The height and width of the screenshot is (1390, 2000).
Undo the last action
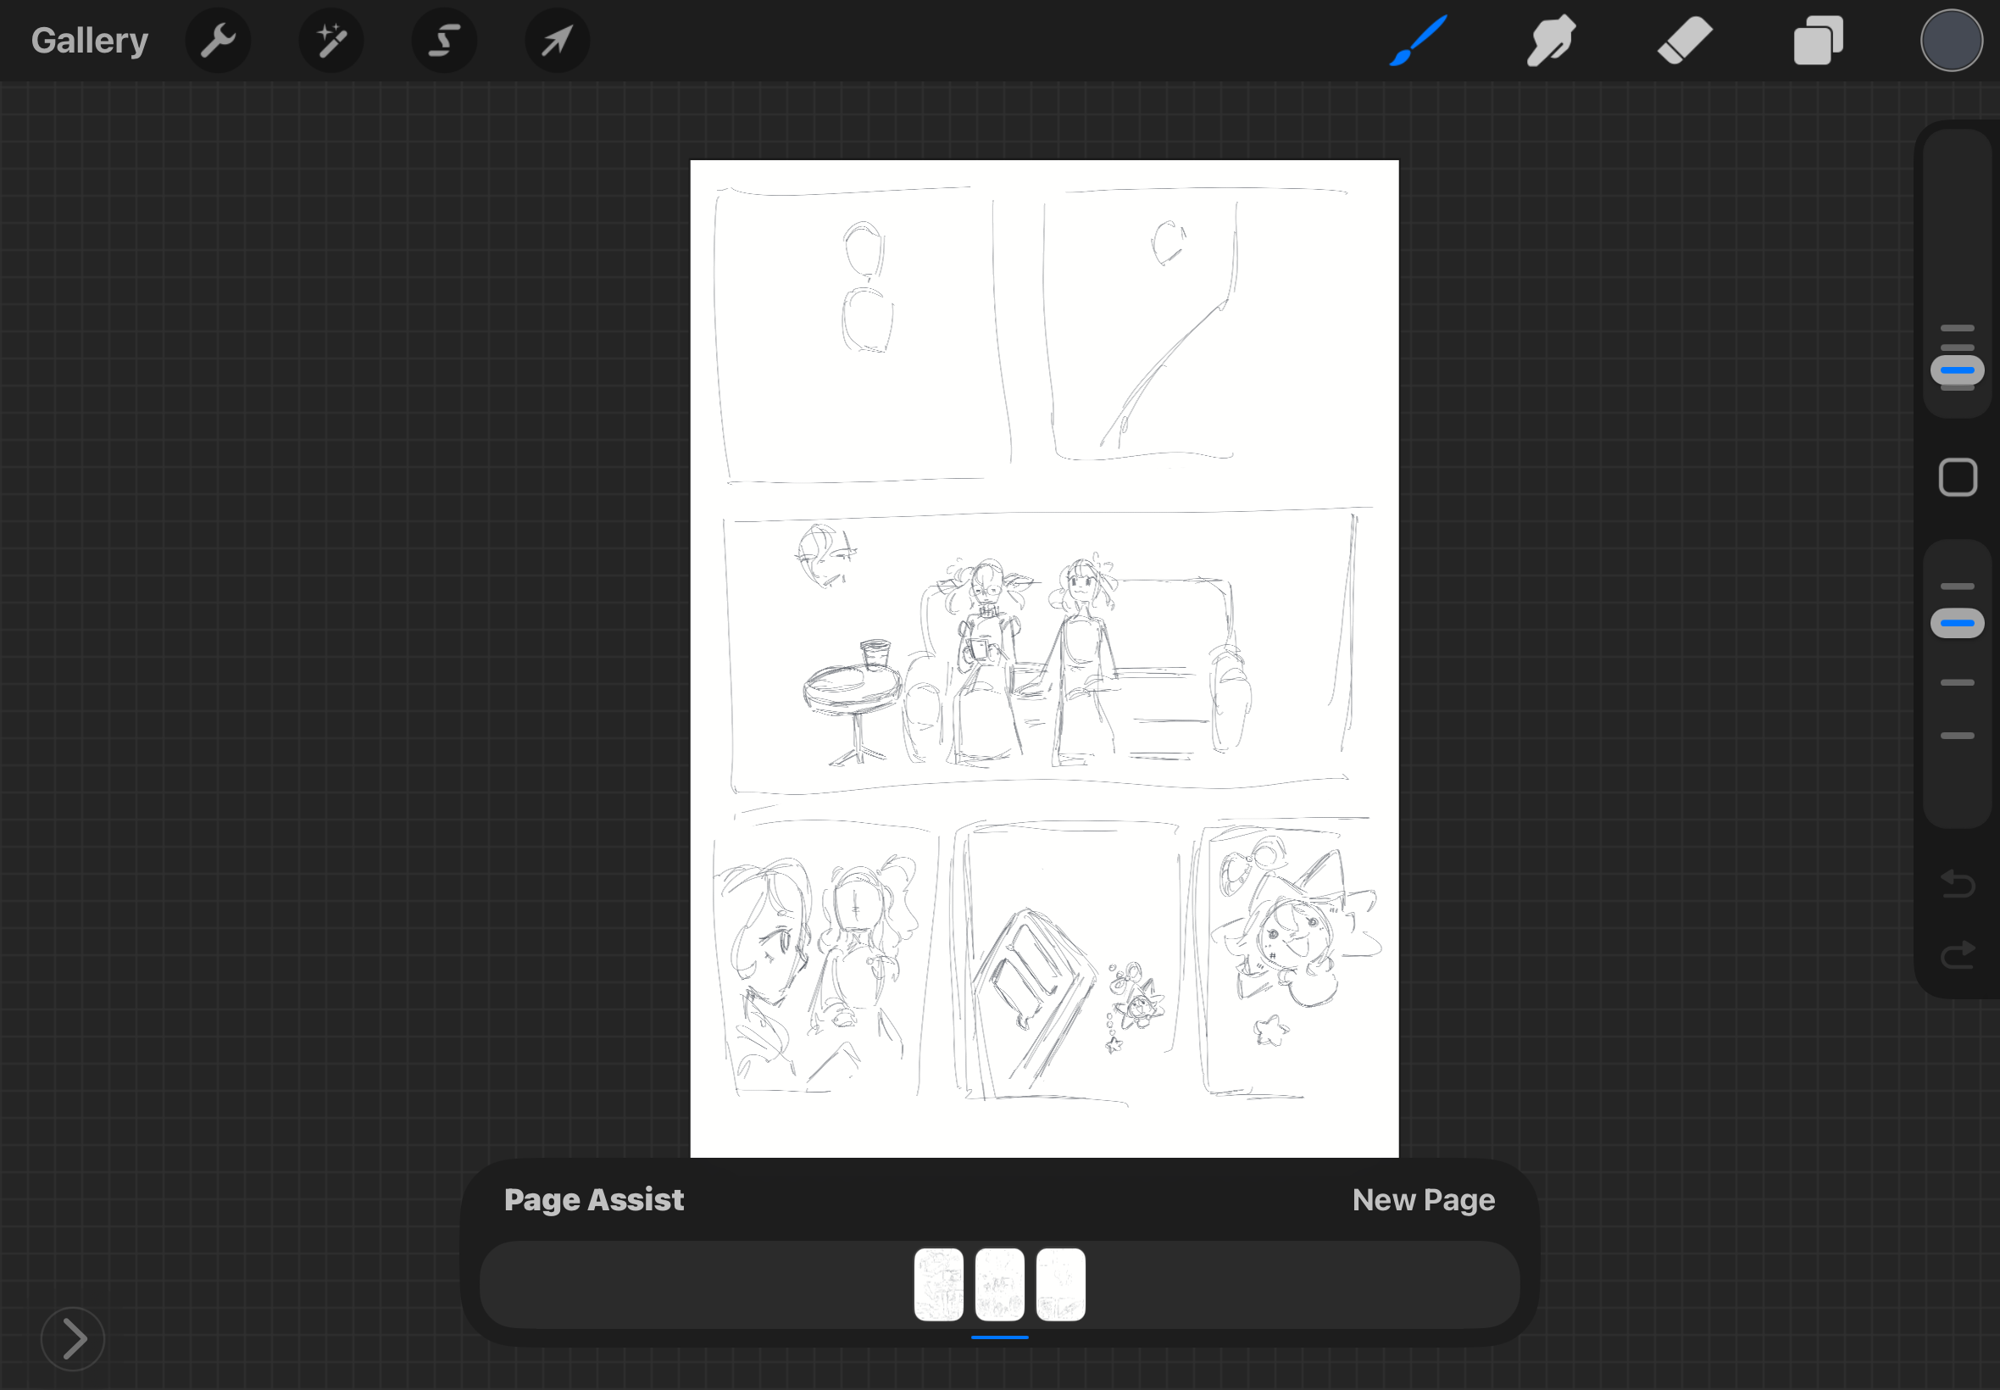click(x=1958, y=884)
